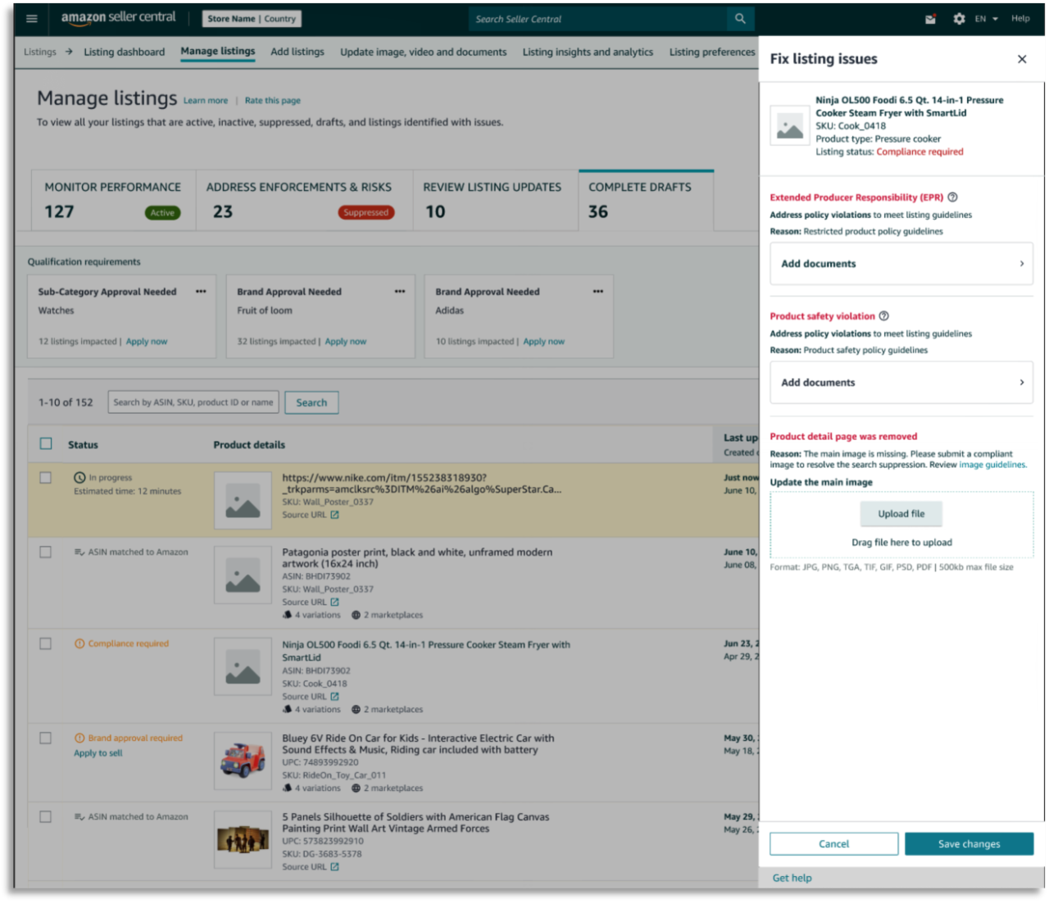The width and height of the screenshot is (1049, 904).
Task: Expand Add documents under Product safety violation
Action: click(x=901, y=383)
